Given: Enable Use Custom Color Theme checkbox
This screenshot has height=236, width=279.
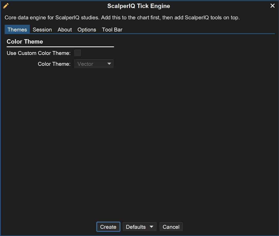Looking at the screenshot, I should click(x=77, y=53).
